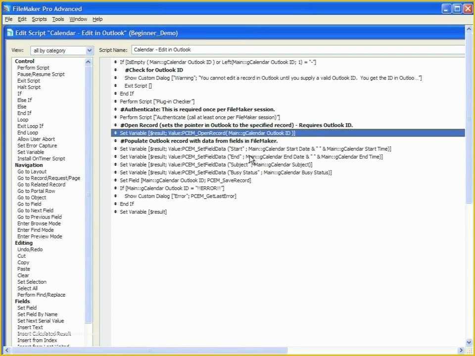Screen dimensions: 475x356
Task: Select the Go to Related Record step
Action: pos(41,184)
